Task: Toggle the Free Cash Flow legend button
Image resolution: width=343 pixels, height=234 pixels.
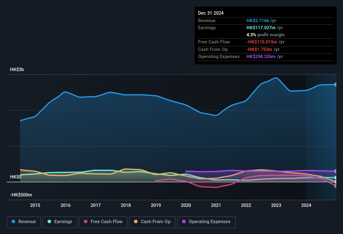Action: click(103, 222)
